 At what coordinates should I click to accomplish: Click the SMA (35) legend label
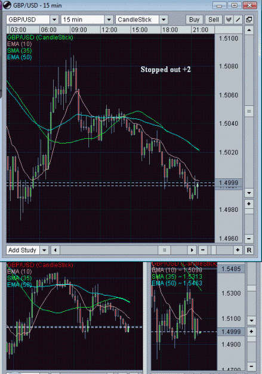pyautogui.click(x=19, y=51)
